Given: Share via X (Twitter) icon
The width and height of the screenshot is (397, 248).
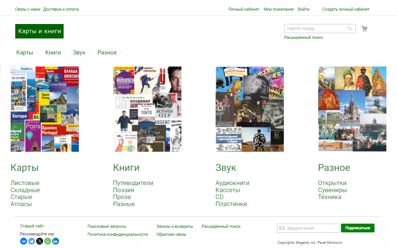Looking at the screenshot, I should pos(40,241).
